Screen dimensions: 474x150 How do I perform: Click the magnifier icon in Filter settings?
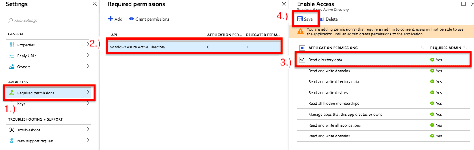(x=11, y=21)
